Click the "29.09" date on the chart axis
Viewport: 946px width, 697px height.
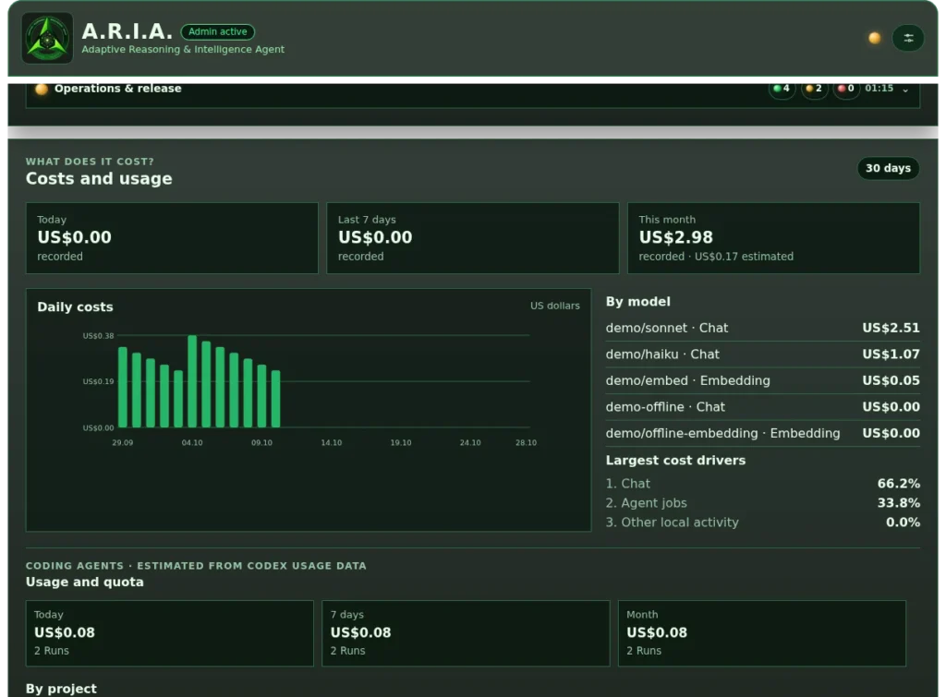123,442
